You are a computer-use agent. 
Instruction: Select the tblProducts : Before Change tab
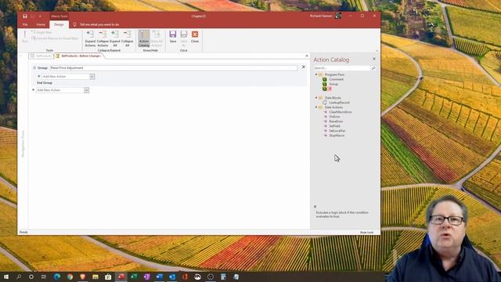[79, 56]
